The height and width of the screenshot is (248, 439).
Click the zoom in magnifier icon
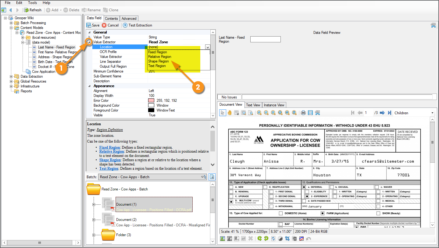coord(259,113)
